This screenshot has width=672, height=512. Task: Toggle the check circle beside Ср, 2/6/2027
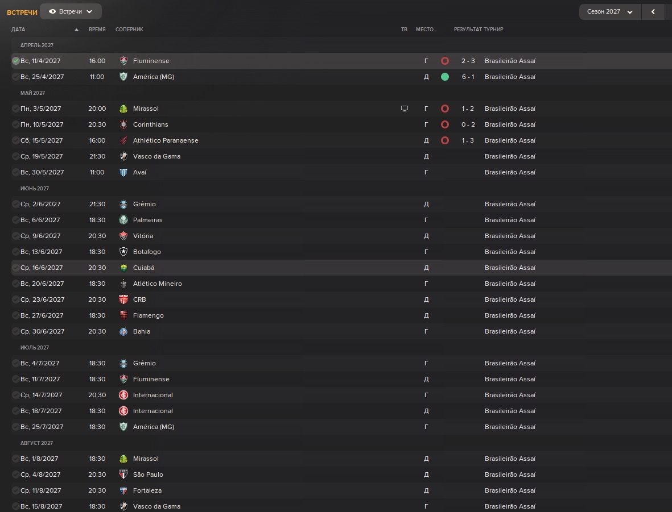tap(16, 204)
